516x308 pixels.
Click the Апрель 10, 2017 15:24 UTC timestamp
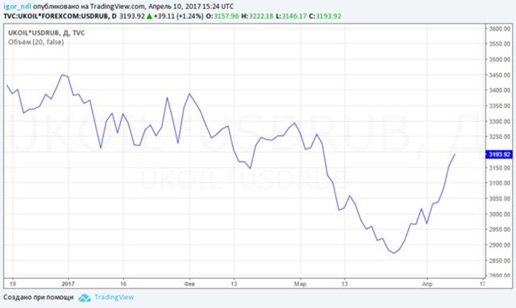tap(191, 6)
